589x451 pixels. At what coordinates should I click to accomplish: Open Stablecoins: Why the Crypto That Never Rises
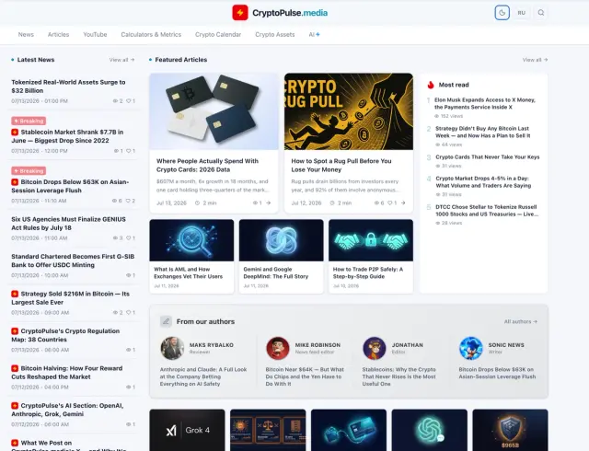click(398, 376)
